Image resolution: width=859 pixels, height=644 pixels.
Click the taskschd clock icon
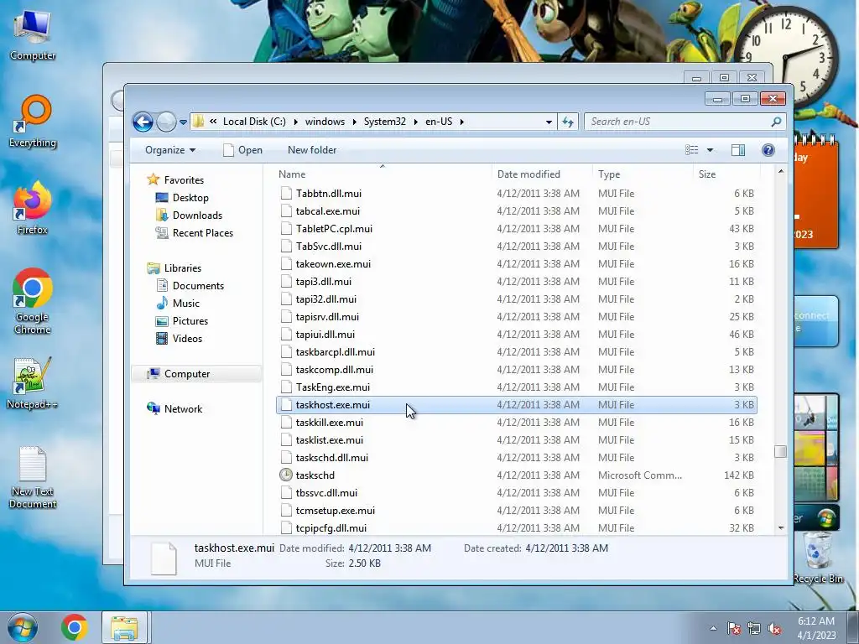point(286,475)
